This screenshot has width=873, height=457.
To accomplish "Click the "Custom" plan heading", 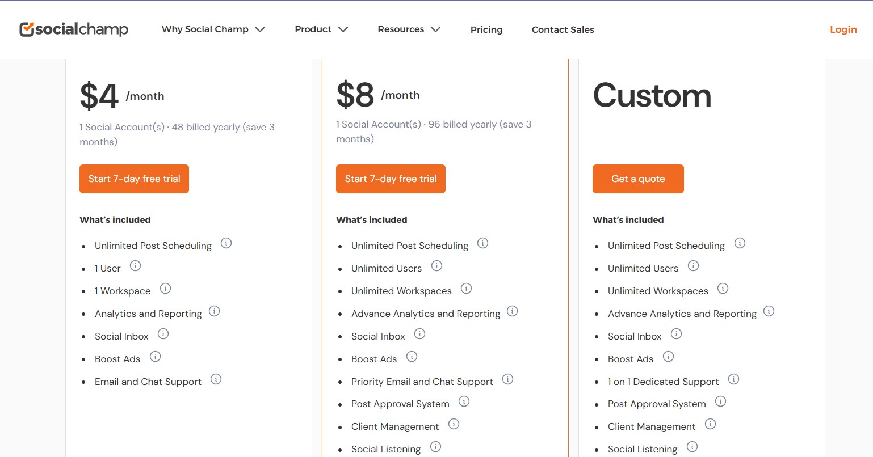I will click(652, 95).
